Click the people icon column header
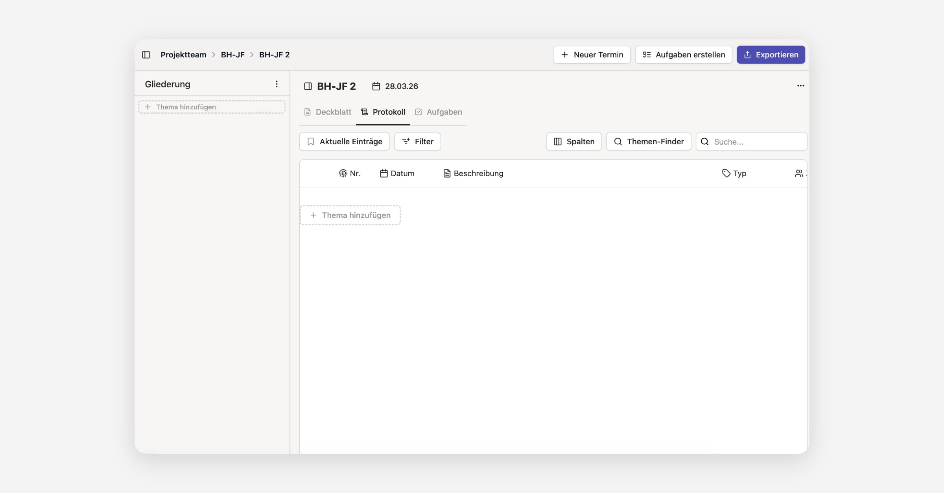The image size is (944, 493). coord(799,173)
